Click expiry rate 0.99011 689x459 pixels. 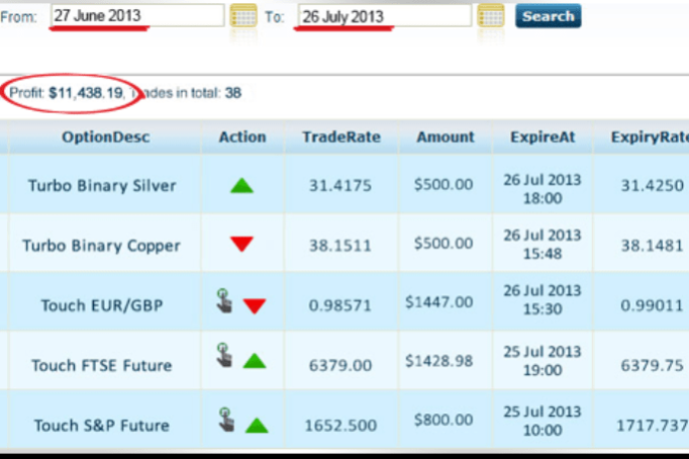652,305
